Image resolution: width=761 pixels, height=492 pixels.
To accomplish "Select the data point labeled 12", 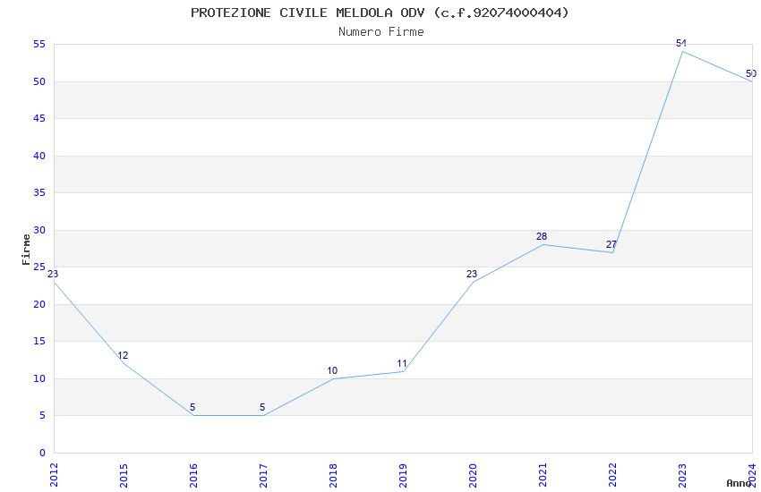I will (124, 363).
